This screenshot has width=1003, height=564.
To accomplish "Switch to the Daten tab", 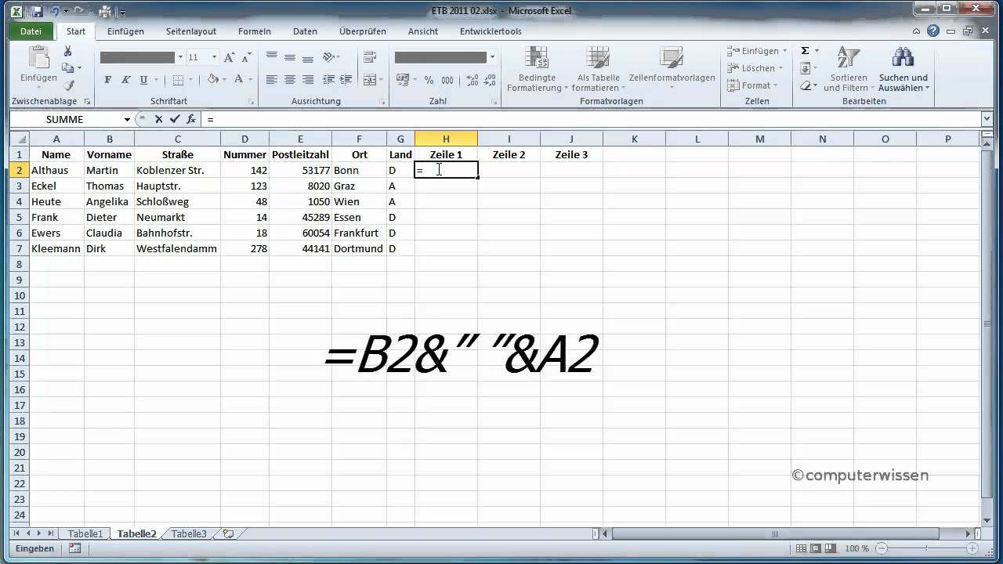I will [x=305, y=31].
